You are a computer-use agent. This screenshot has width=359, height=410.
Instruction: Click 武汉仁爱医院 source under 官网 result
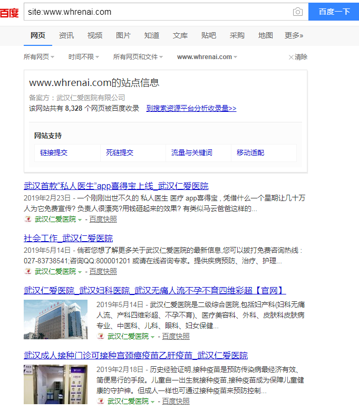(128, 336)
